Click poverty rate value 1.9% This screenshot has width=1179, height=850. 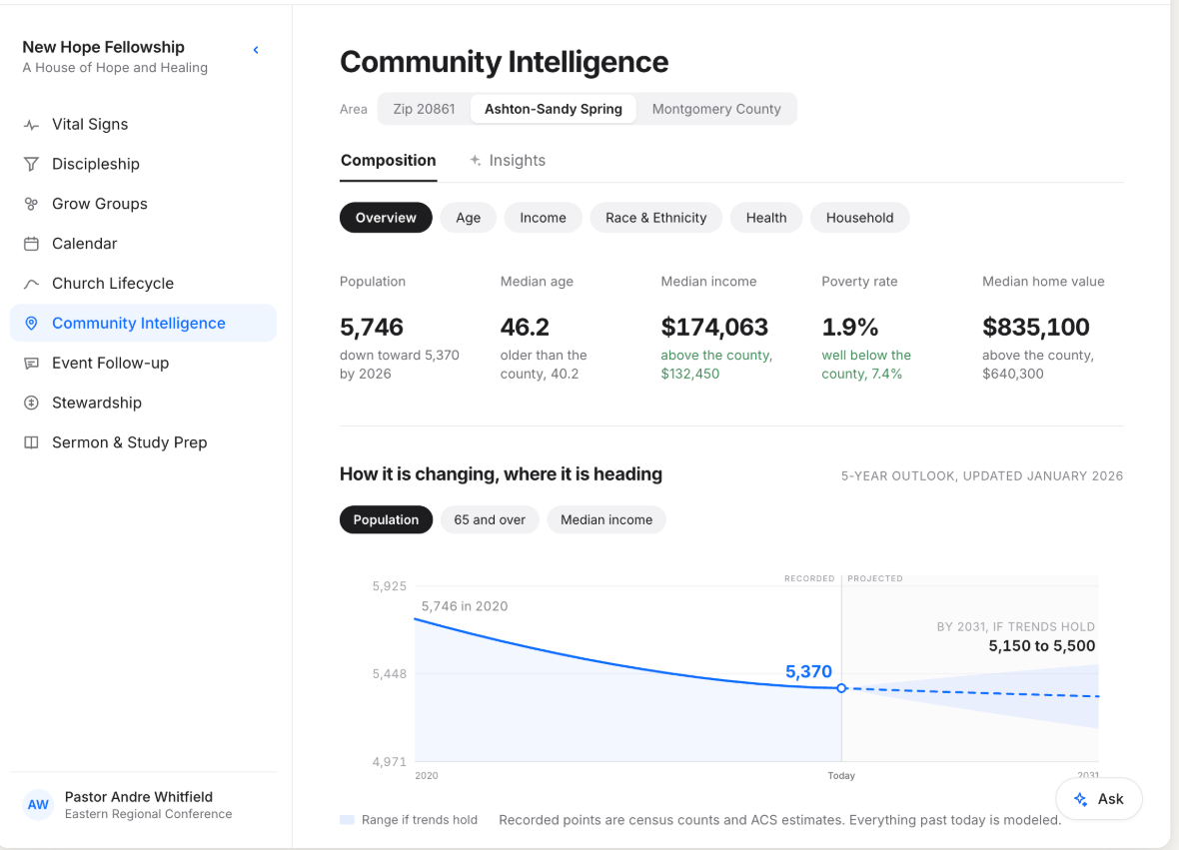(849, 328)
